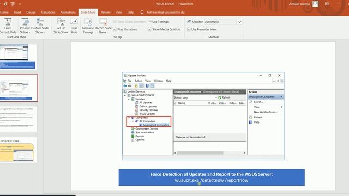
Task: Toggle the Play Narrations checkbox
Action: click(115, 29)
